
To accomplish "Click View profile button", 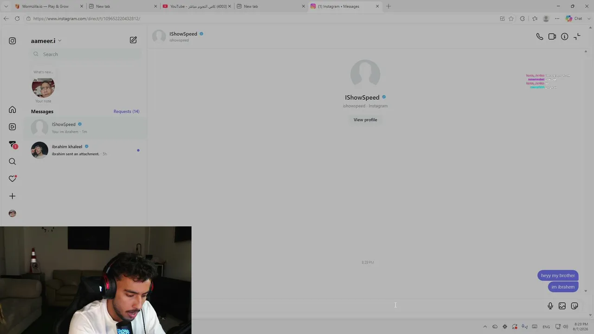I will [x=365, y=120].
